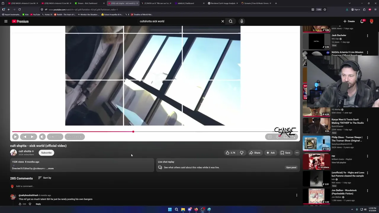Open cult shotta channel name link

(25, 151)
